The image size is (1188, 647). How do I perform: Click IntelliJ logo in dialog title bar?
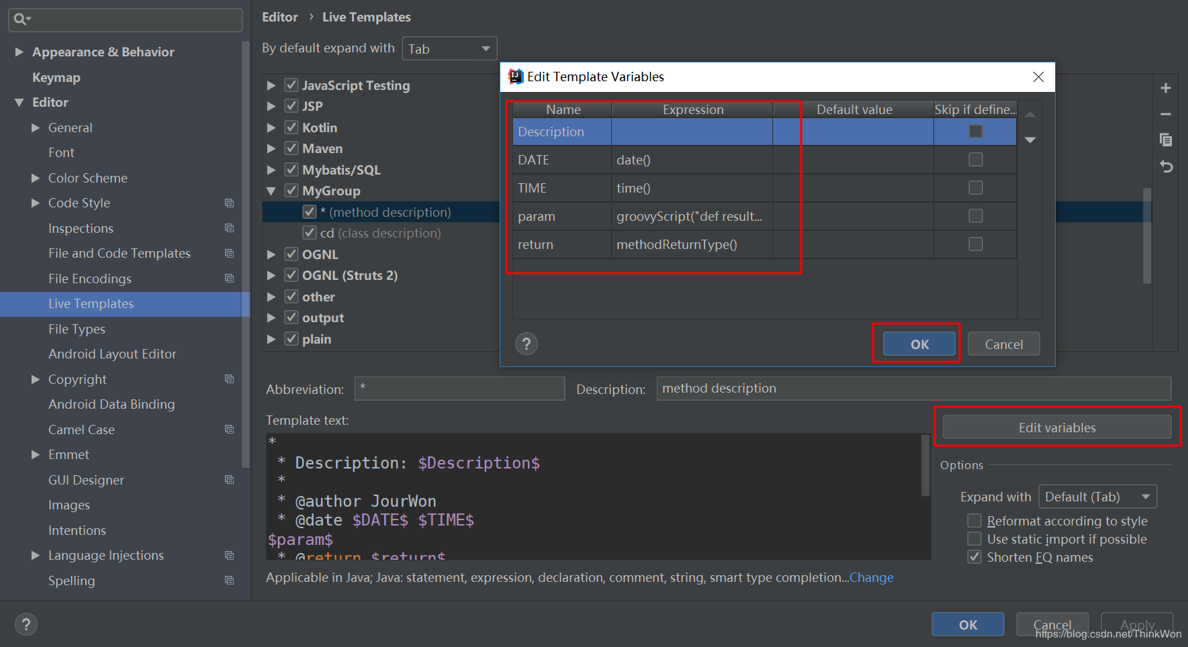(515, 77)
